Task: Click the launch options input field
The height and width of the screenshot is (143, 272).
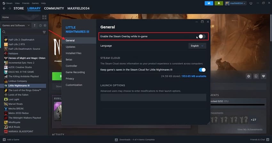Action: pos(153,97)
